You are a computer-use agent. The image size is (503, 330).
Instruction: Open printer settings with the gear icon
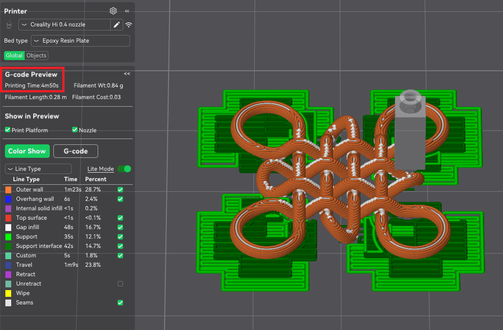click(113, 11)
